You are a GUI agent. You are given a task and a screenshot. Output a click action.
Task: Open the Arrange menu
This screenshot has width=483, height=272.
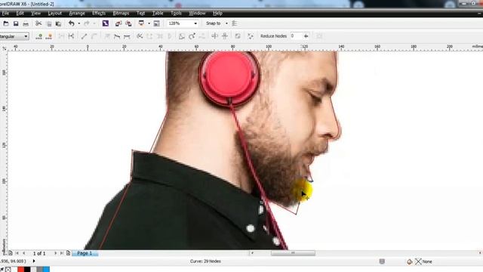click(x=77, y=14)
